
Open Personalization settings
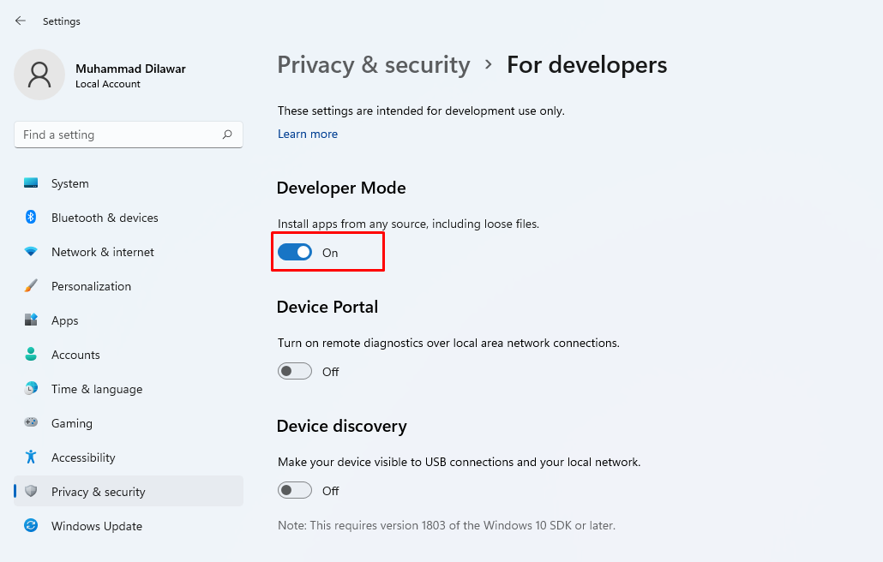pos(129,286)
